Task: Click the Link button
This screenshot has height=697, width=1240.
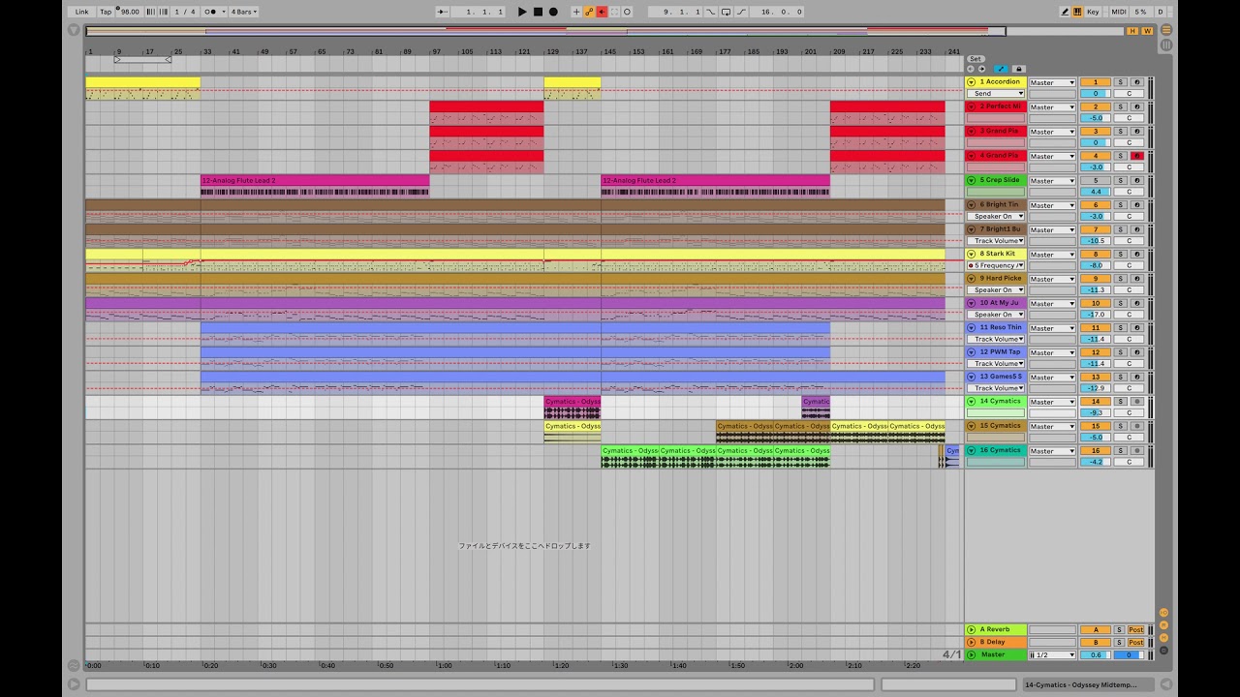Action: (81, 12)
